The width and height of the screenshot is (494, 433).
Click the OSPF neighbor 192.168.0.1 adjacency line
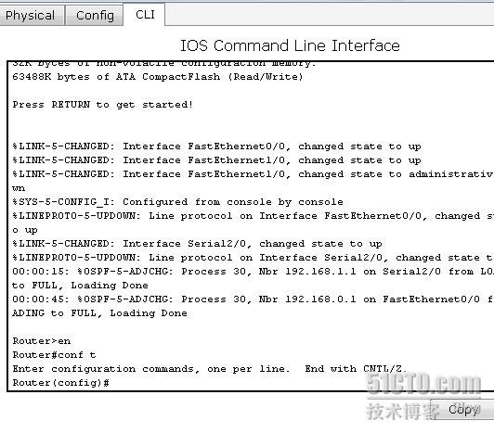(x=253, y=299)
